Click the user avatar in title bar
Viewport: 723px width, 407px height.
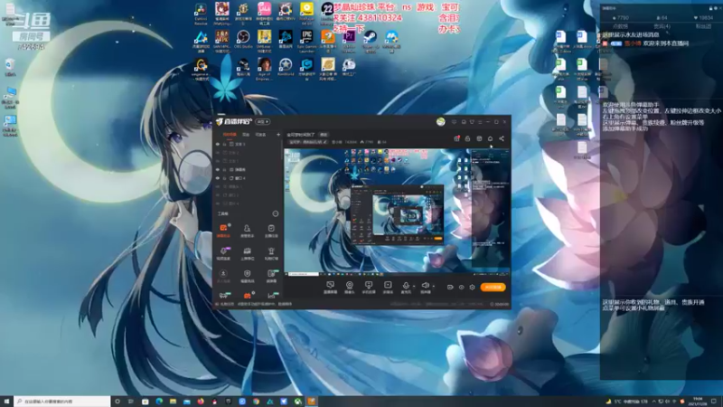click(x=441, y=122)
